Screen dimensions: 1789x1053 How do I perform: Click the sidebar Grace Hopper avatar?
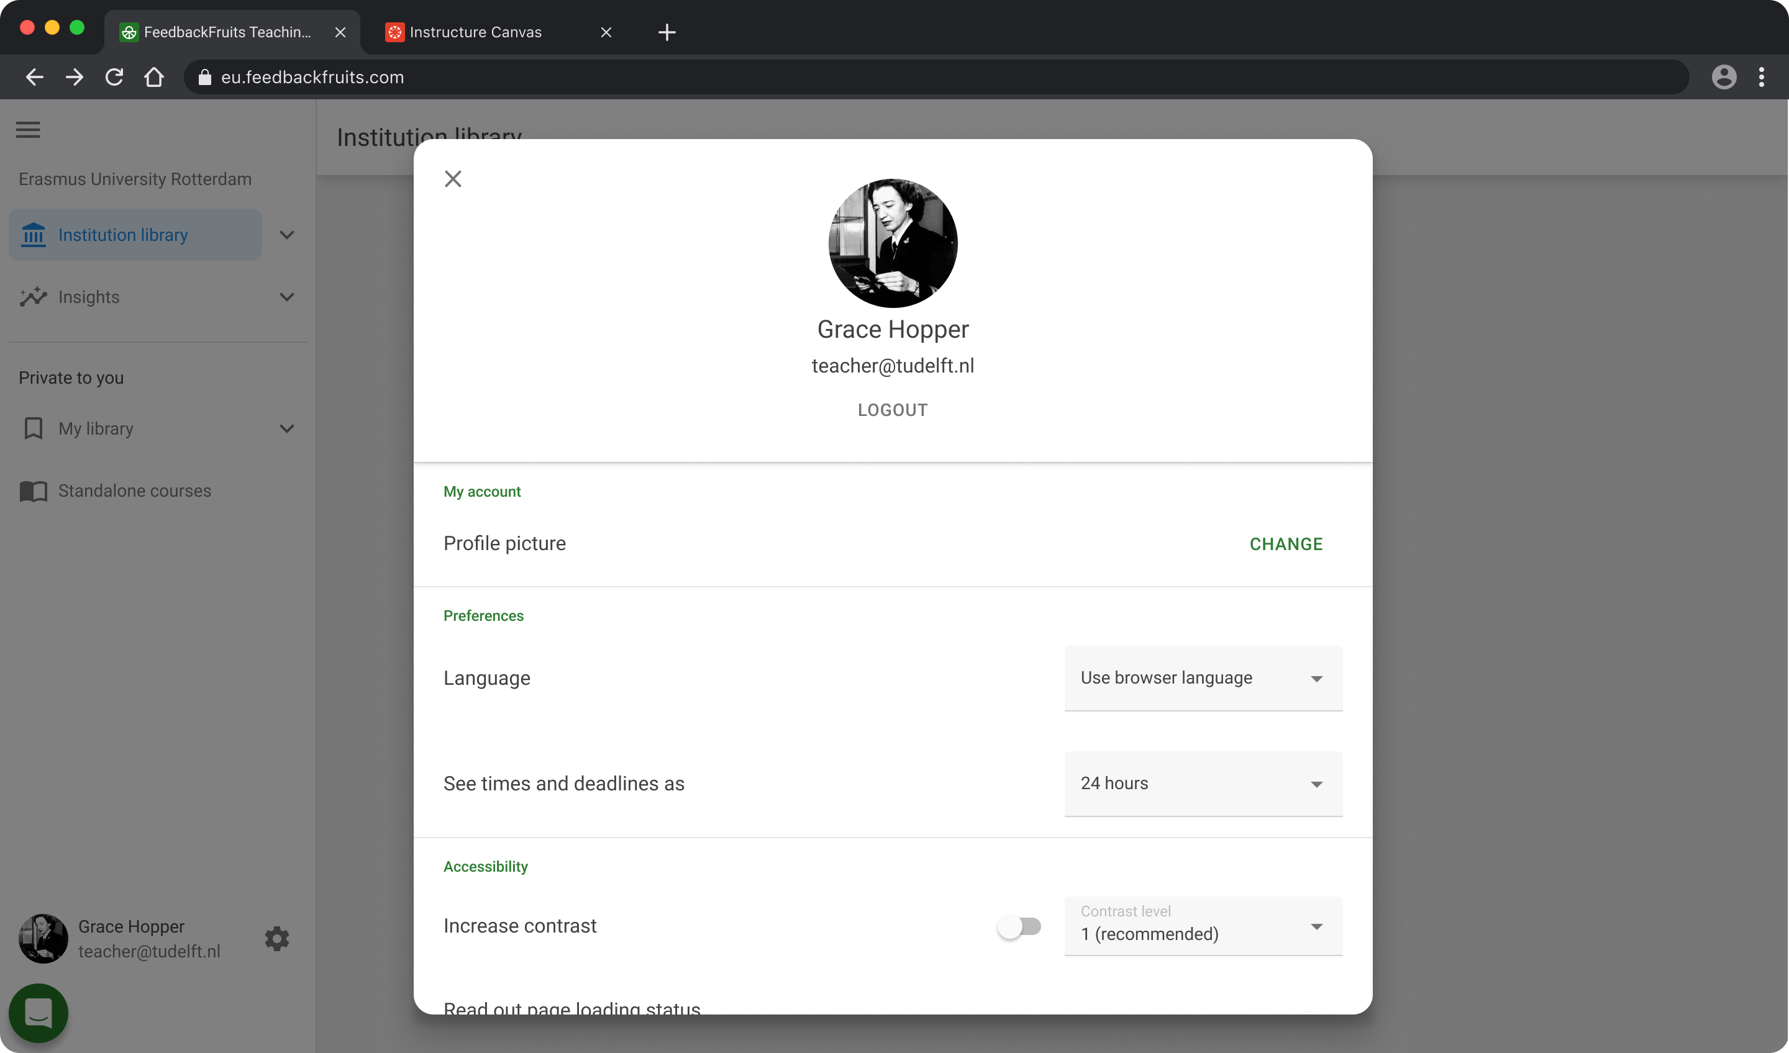point(43,938)
